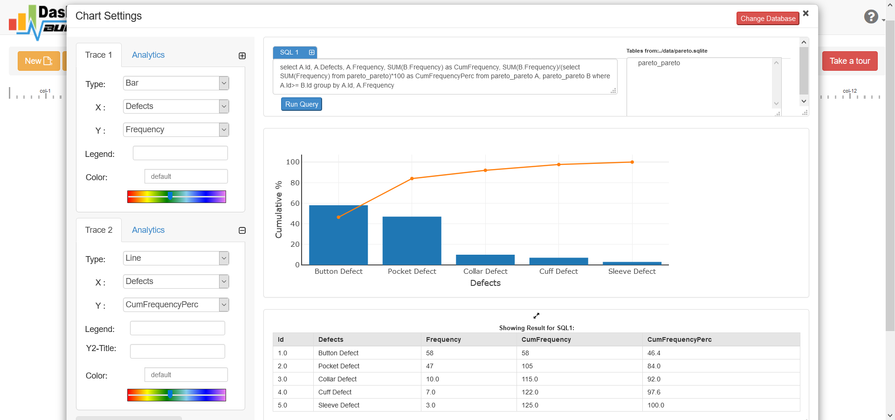Click scroll-down arrow of query panel scrollbar

(804, 101)
